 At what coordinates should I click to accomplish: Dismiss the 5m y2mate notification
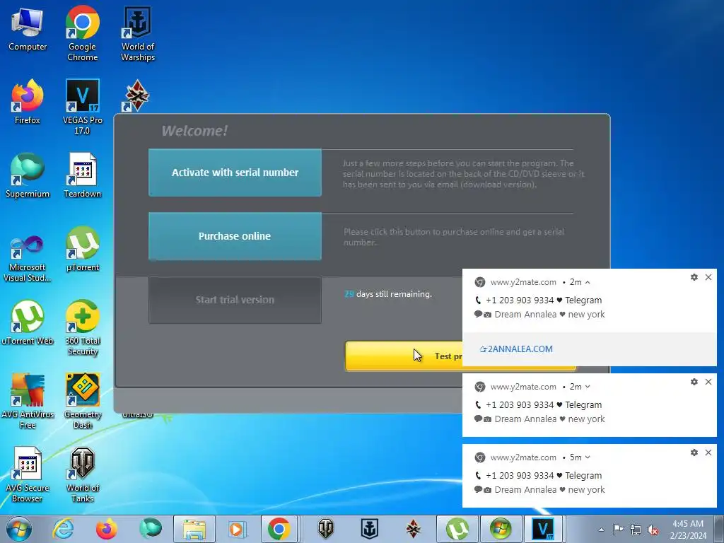pos(708,452)
